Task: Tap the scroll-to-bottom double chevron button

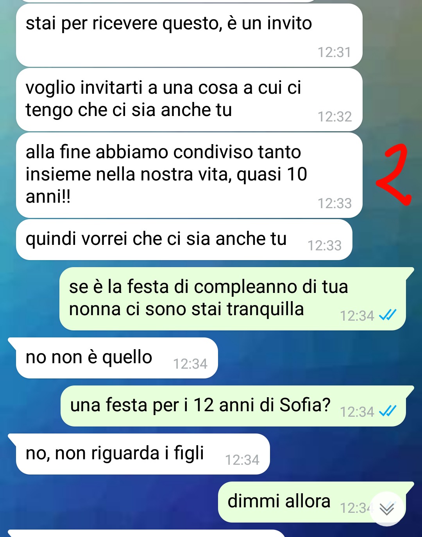Action: pyautogui.click(x=387, y=509)
